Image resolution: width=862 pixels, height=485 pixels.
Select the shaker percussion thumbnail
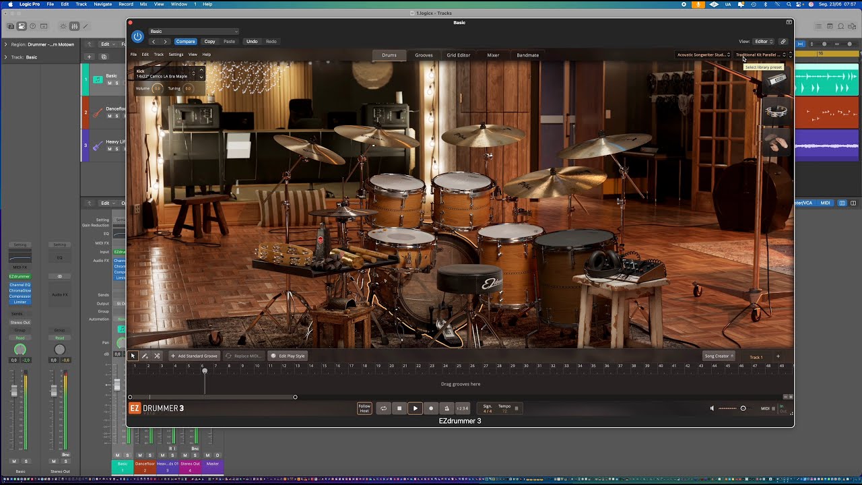pos(776,81)
